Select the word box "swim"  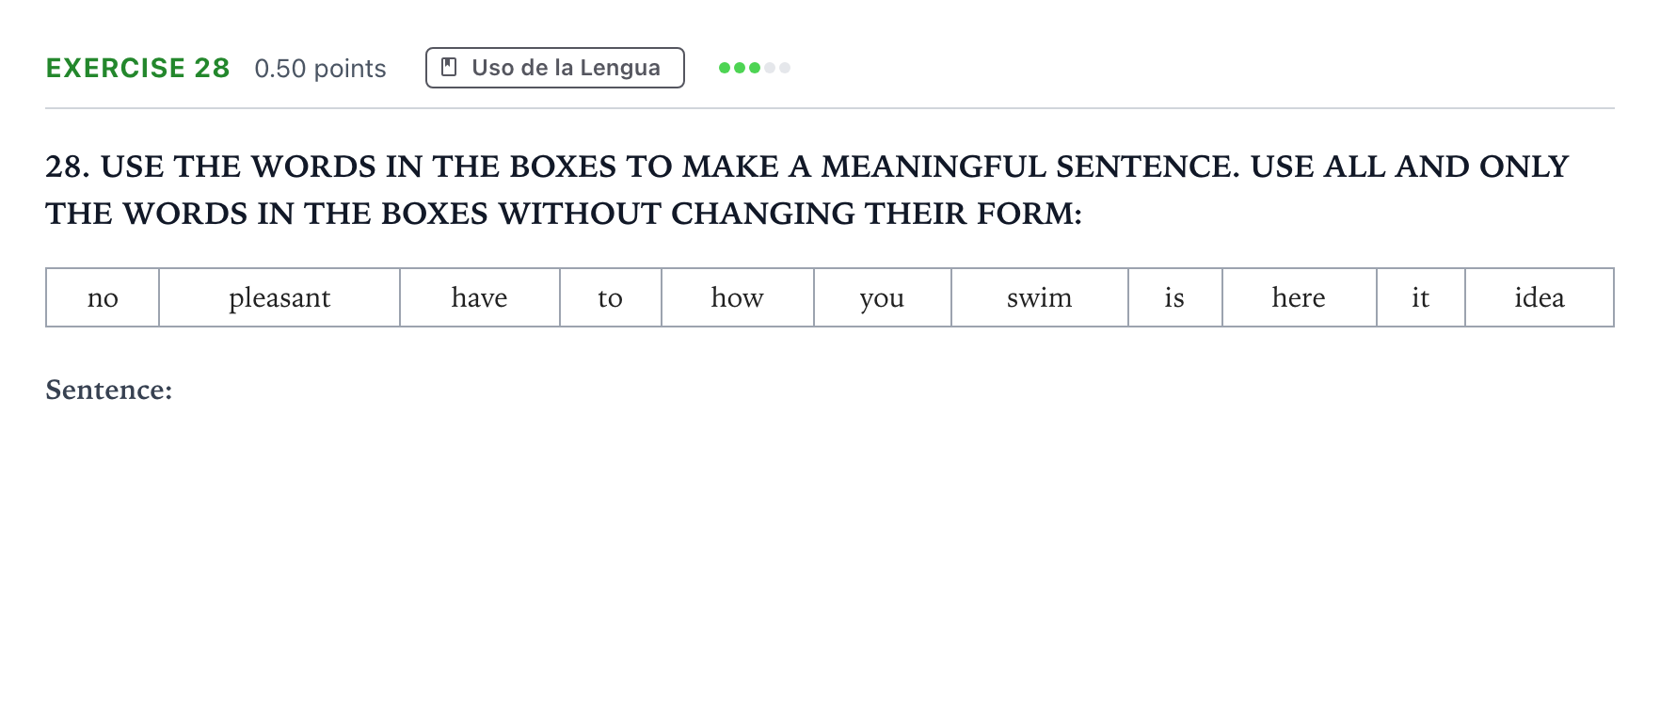click(x=1040, y=297)
